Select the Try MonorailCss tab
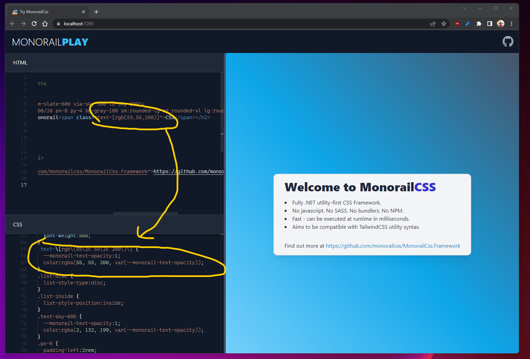The image size is (530, 359). point(48,12)
